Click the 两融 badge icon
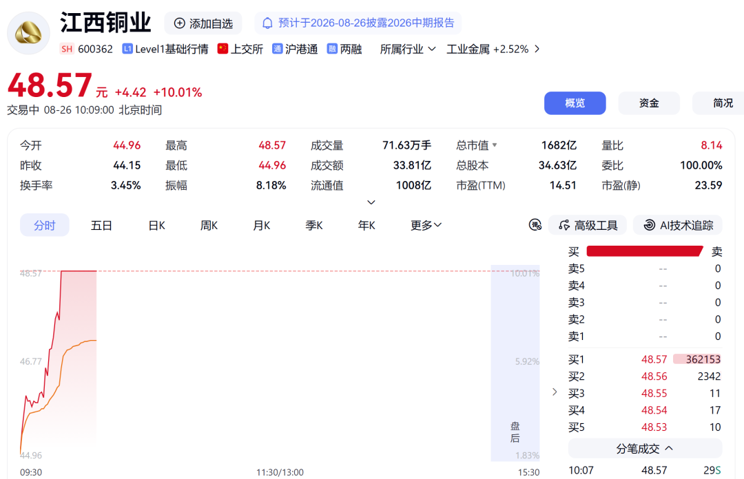Screen dimensions: 744x479 click(332, 49)
